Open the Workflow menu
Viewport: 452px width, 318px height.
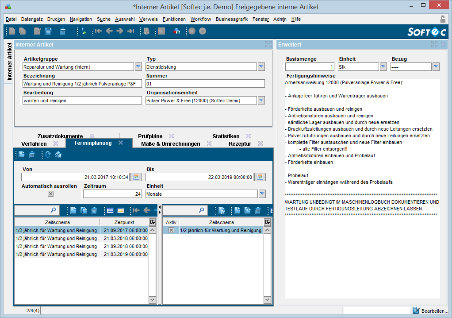click(201, 19)
